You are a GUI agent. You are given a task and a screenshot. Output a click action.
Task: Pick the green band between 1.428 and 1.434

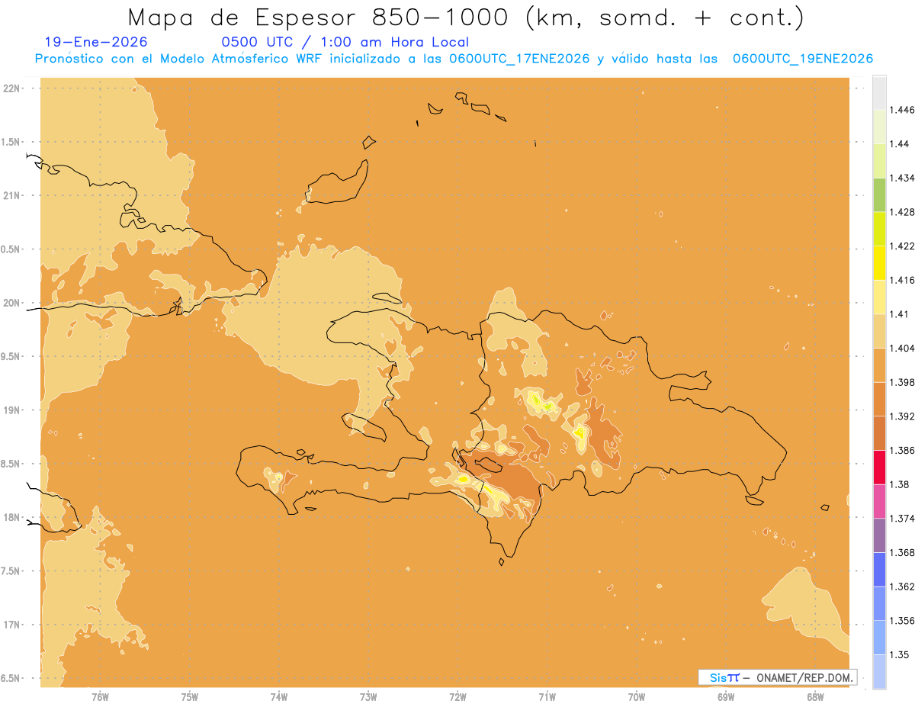click(879, 194)
